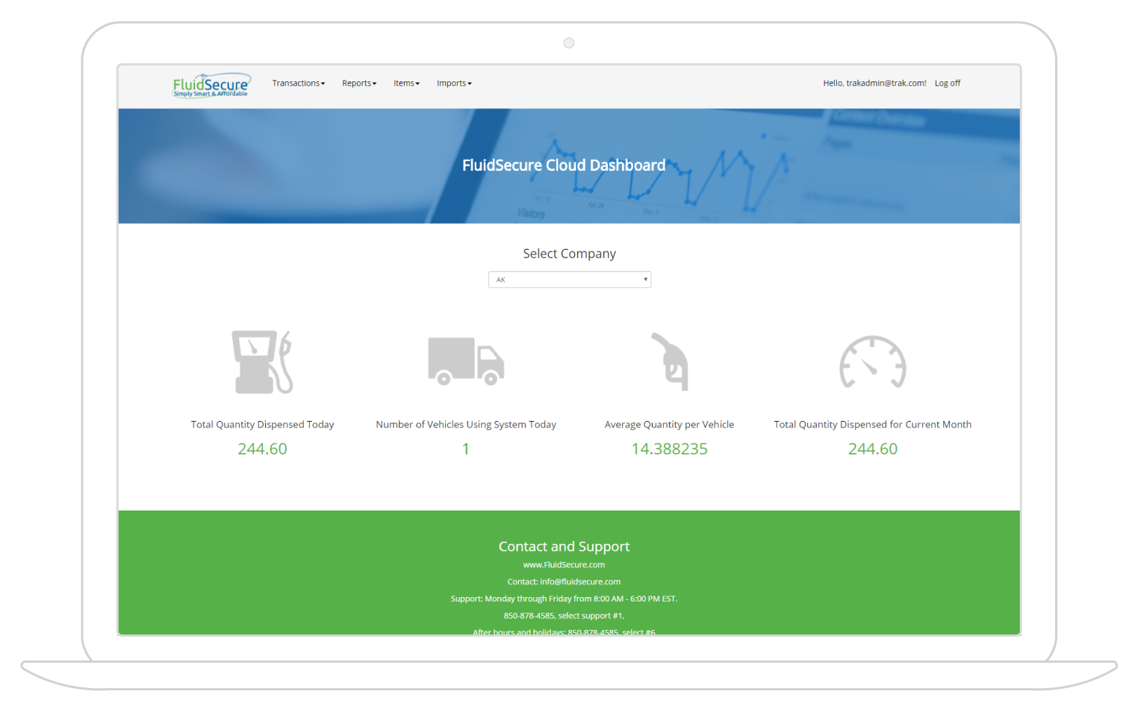Select the delivery truck icon
Viewport: 1138px width, 709px height.
point(465,363)
